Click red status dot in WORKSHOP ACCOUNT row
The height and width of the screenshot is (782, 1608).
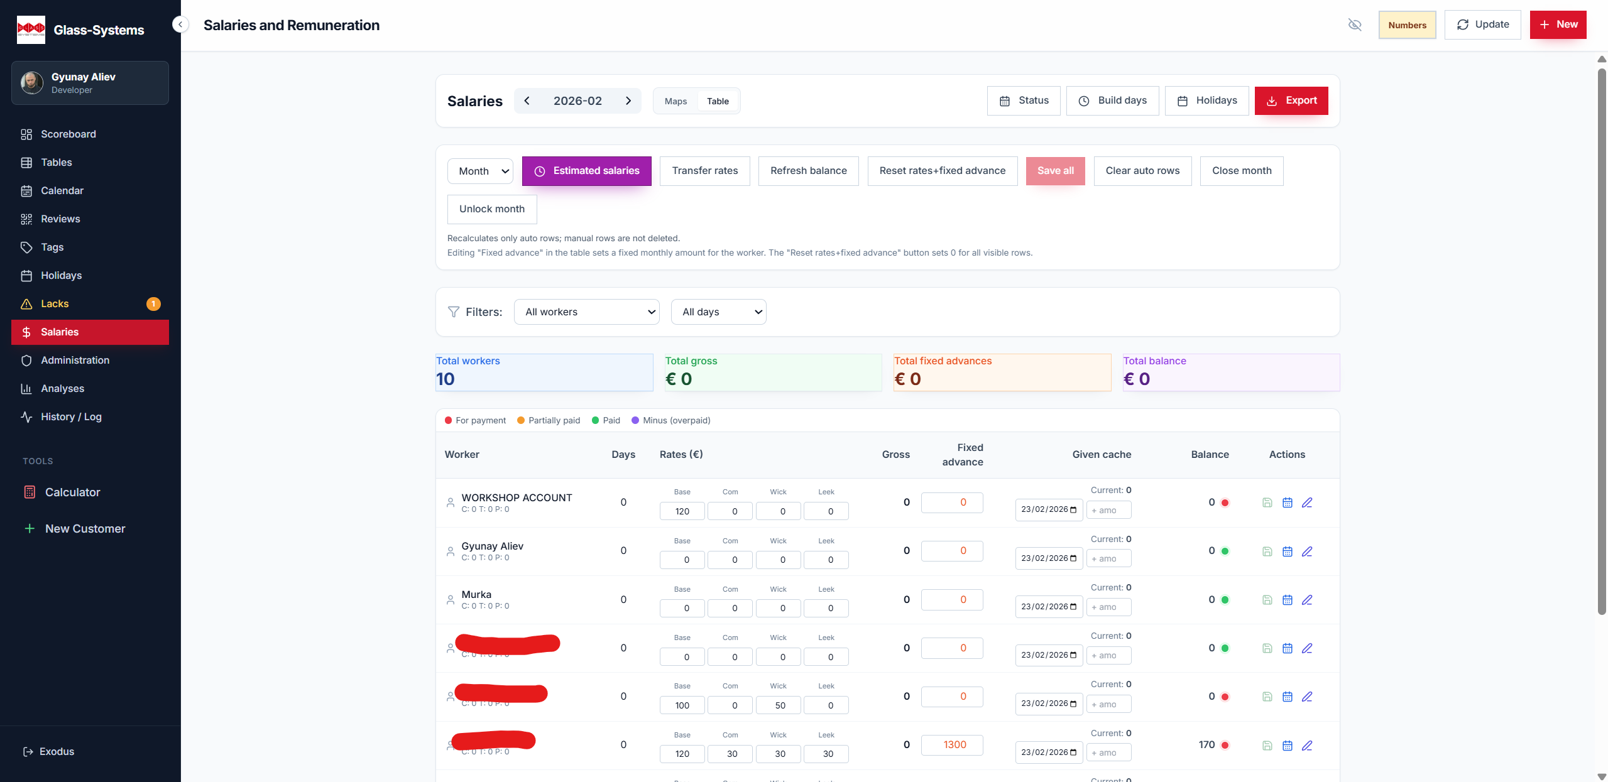pos(1225,502)
